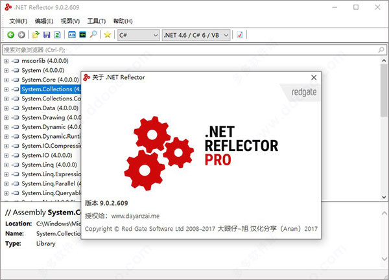This screenshot has width=389, height=280.
Task: Click the tree scrollbar's down arrow
Action: [384, 197]
